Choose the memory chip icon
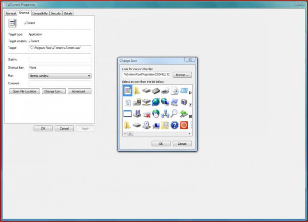Viewport: 308px width, 222px height. pyautogui.click(x=156, y=91)
